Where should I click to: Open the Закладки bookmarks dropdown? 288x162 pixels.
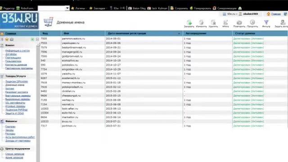[x=98, y=8]
